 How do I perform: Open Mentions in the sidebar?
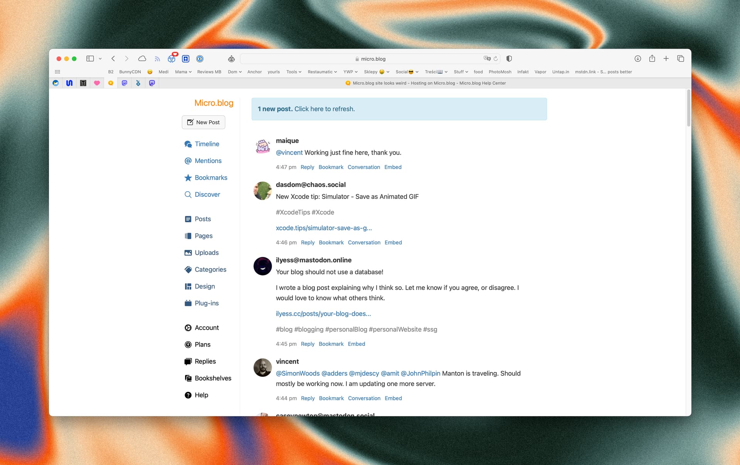tap(203, 161)
